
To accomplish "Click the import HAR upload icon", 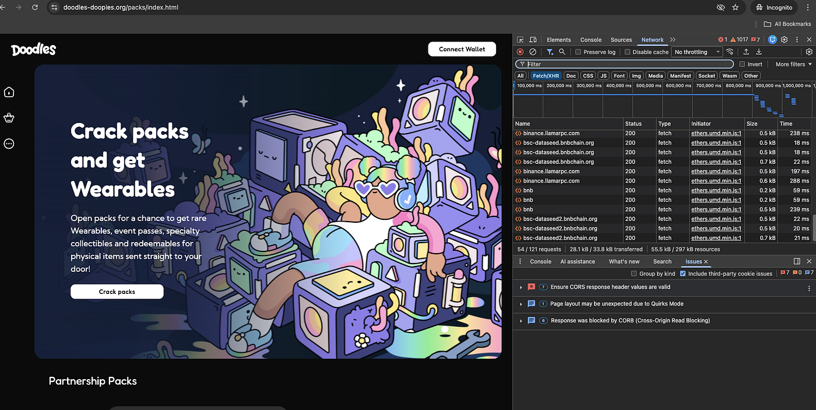I will click(x=745, y=52).
